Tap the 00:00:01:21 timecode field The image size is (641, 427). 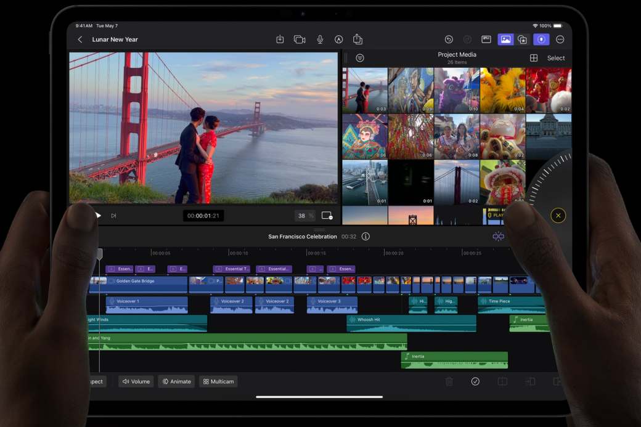(x=203, y=216)
